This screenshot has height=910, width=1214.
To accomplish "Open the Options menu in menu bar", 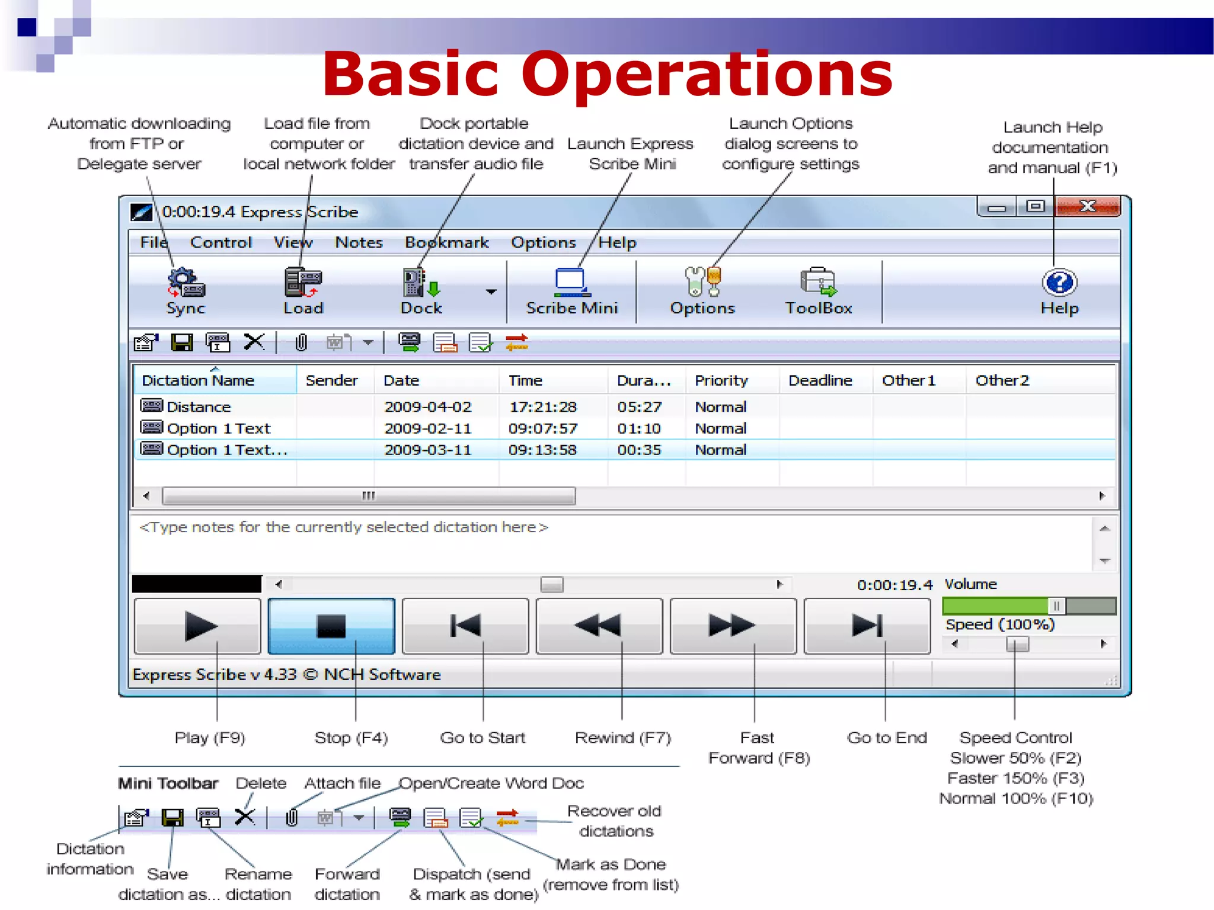I will pos(544,243).
